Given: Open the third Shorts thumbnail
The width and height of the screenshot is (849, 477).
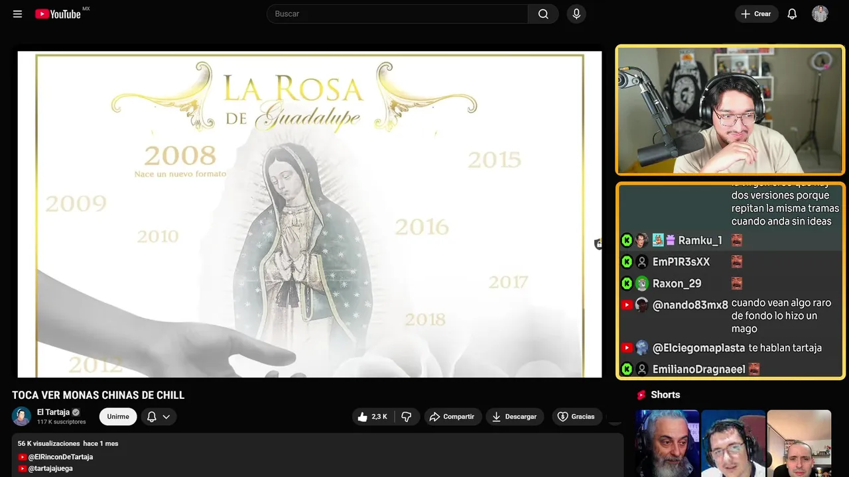Looking at the screenshot, I should coord(799,443).
